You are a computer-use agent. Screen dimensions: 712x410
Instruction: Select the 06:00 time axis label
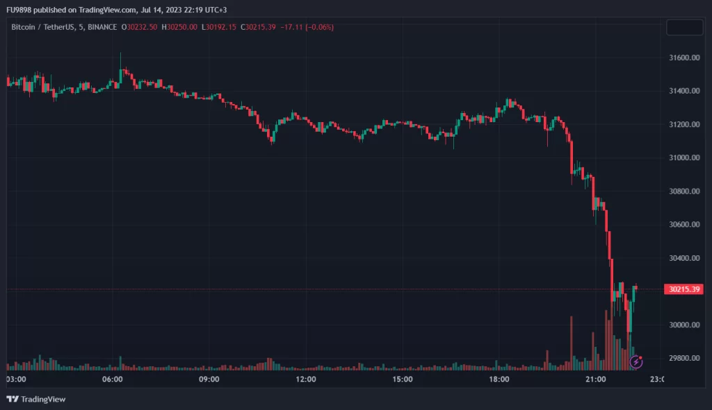coord(113,379)
